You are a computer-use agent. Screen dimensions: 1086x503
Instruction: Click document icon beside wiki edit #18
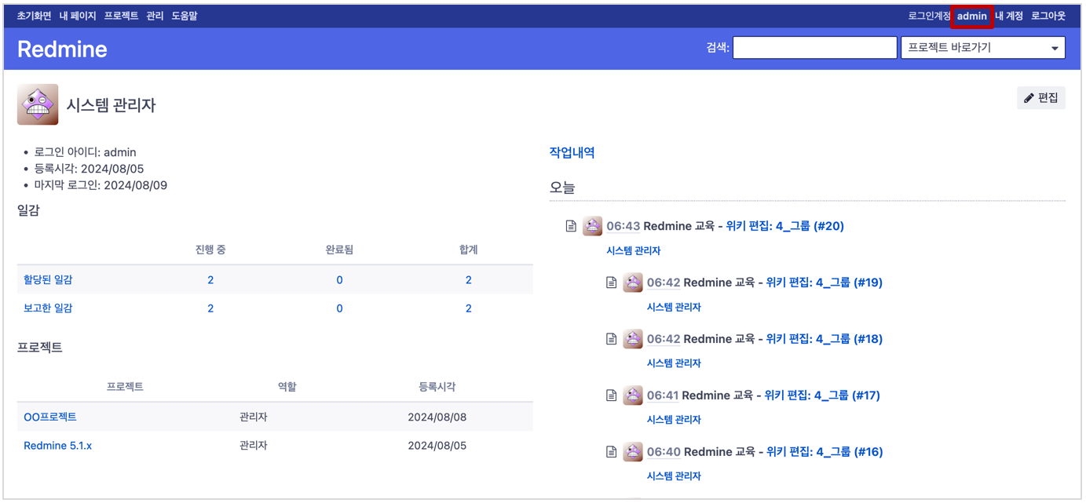click(x=611, y=339)
